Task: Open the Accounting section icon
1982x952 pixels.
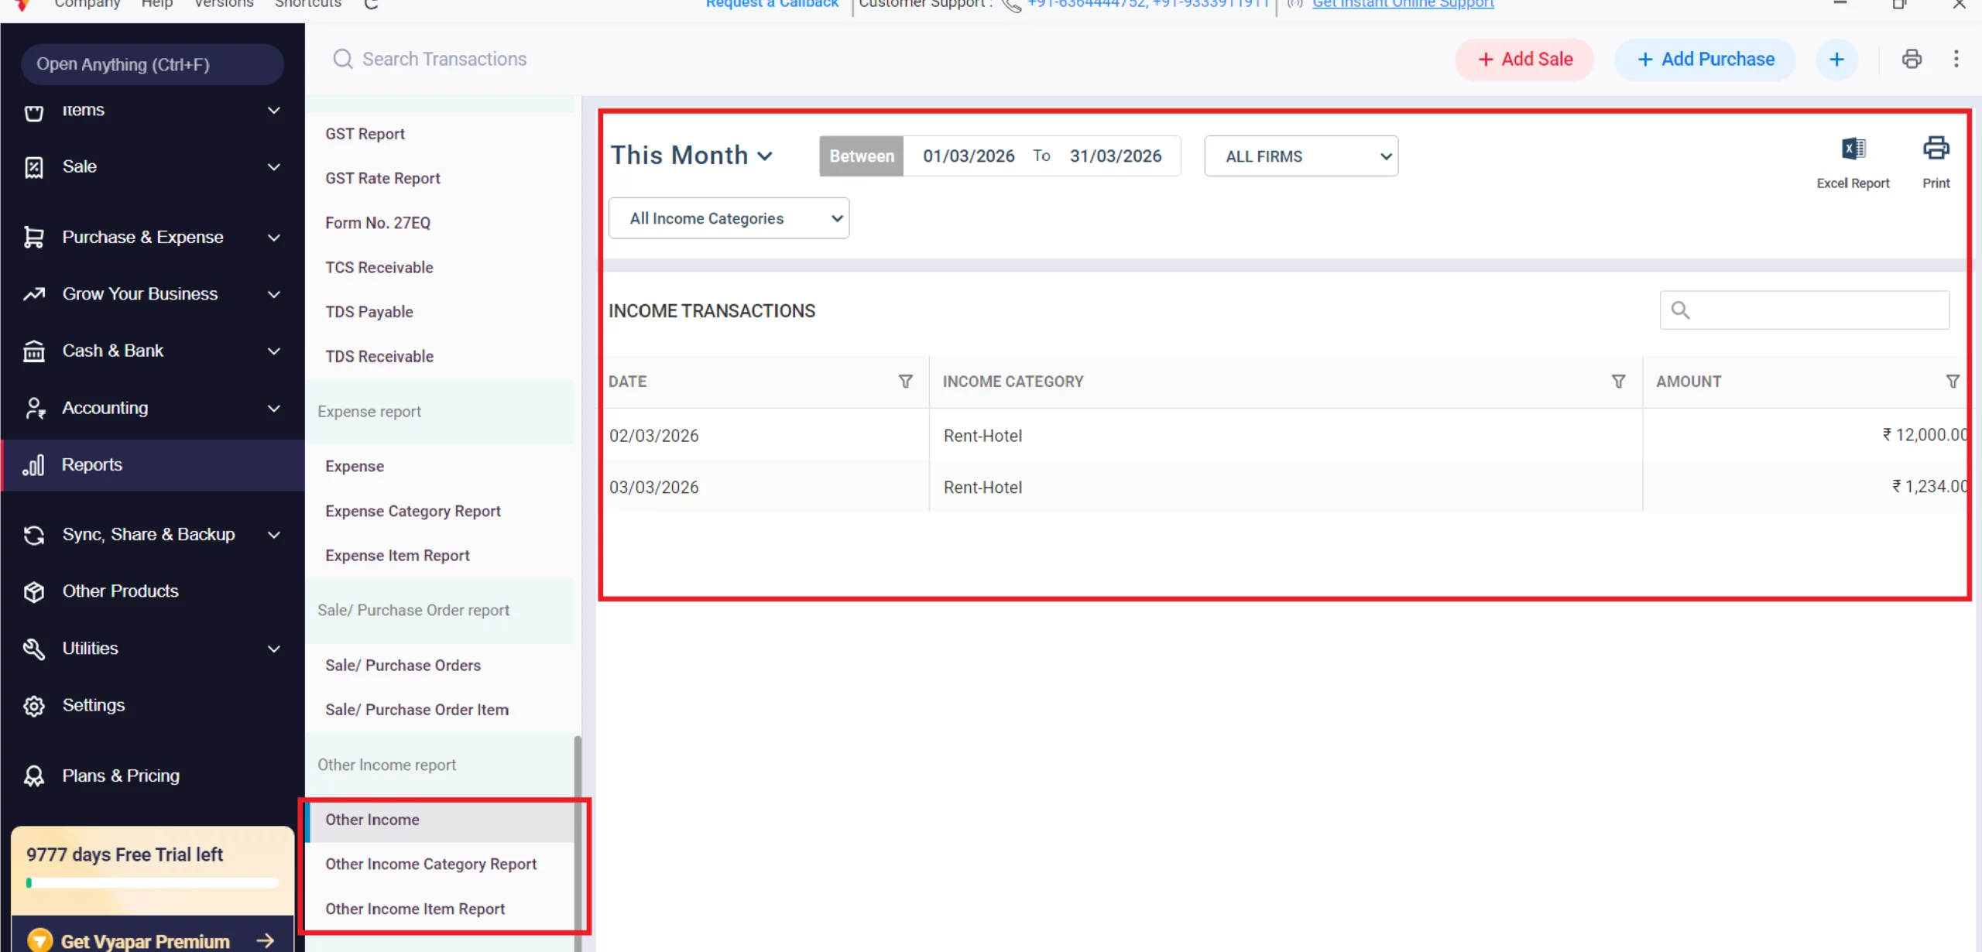Action: point(34,408)
